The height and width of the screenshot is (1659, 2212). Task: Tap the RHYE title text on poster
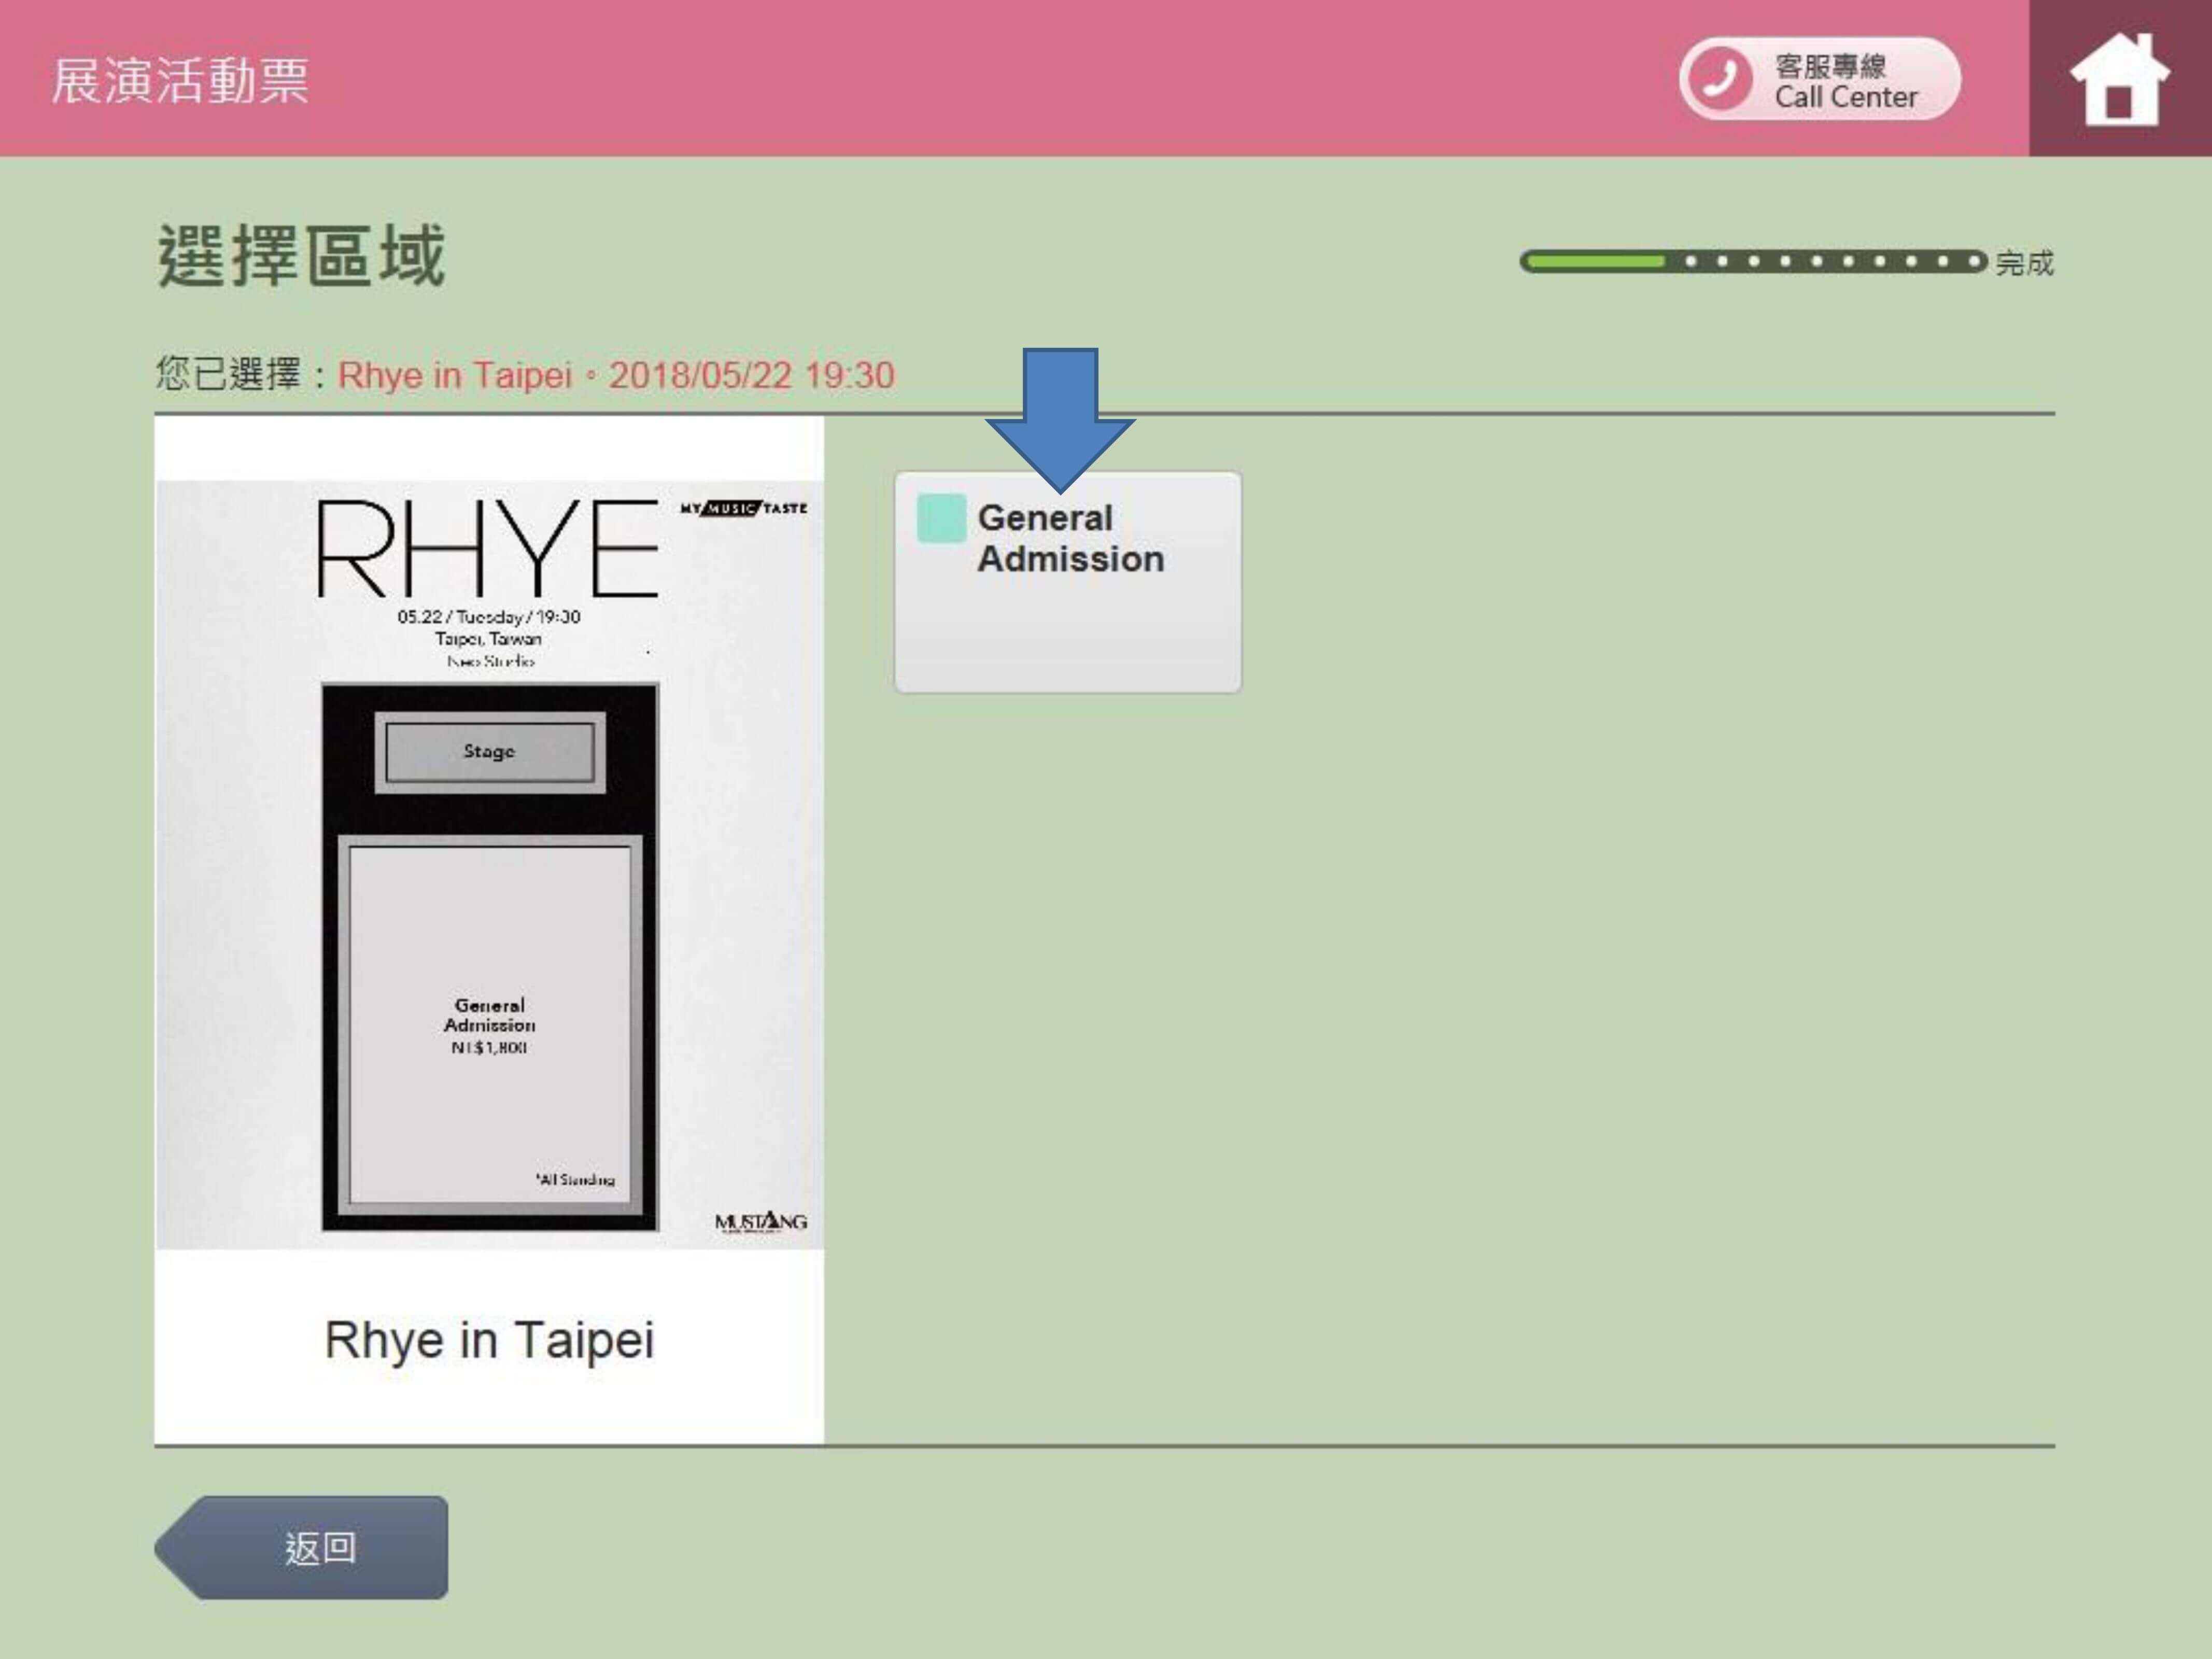point(487,549)
